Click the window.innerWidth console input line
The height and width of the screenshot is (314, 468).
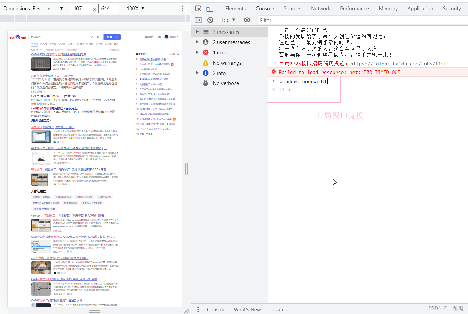pyautogui.click(x=303, y=81)
